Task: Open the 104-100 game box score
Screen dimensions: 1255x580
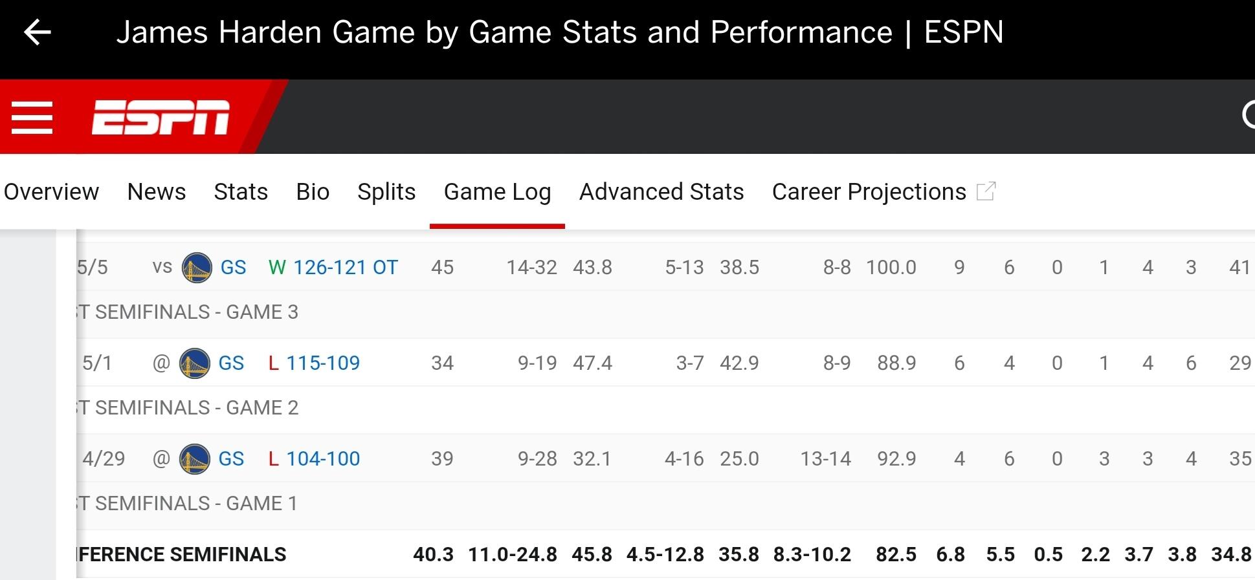Action: point(323,459)
